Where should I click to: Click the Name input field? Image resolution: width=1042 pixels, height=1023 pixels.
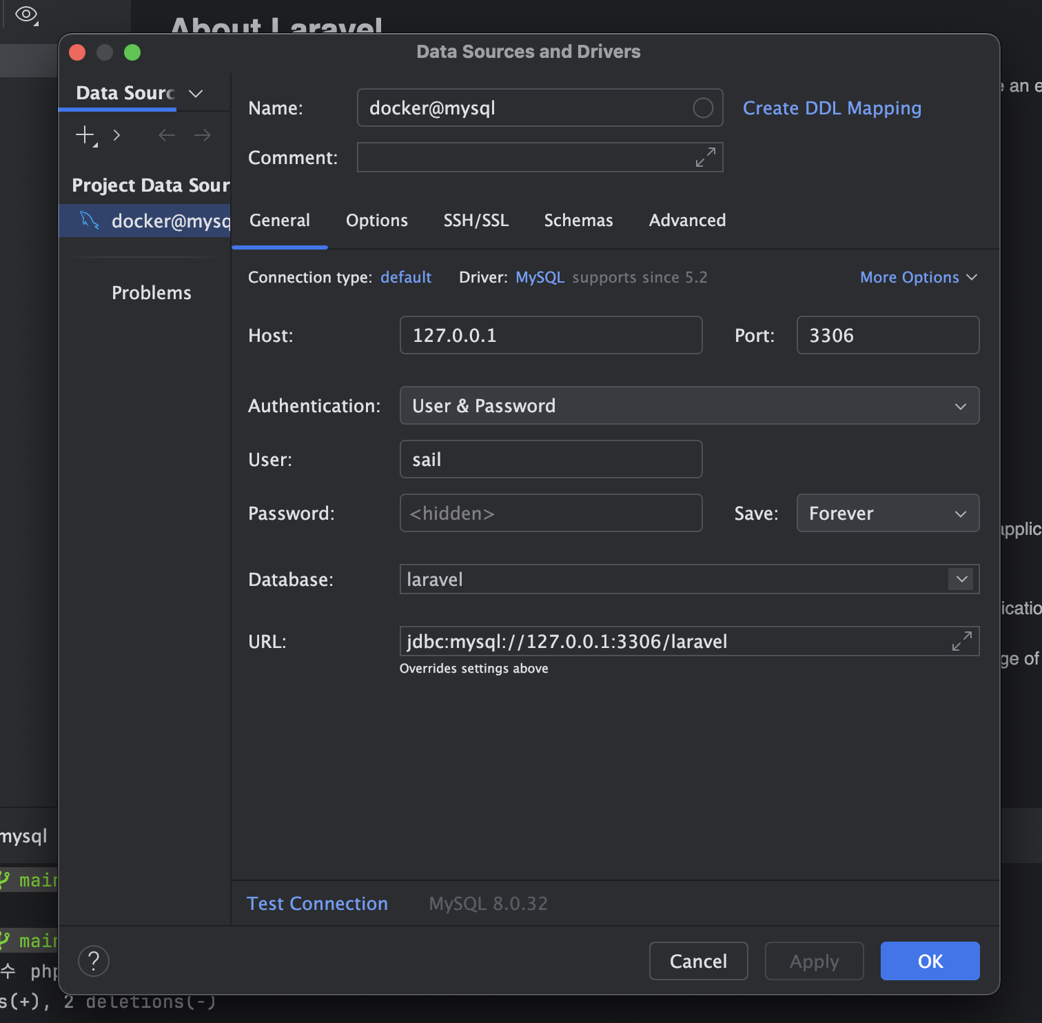click(x=540, y=108)
